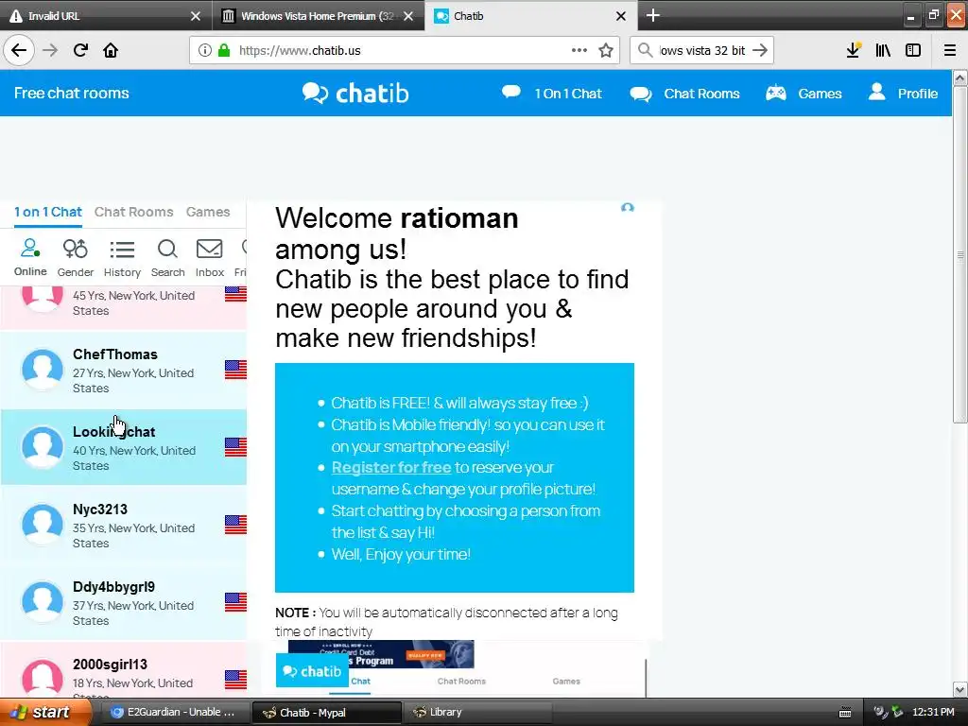The height and width of the screenshot is (726, 968).
Task: Open a new tab with the plus button
Action: 653,15
